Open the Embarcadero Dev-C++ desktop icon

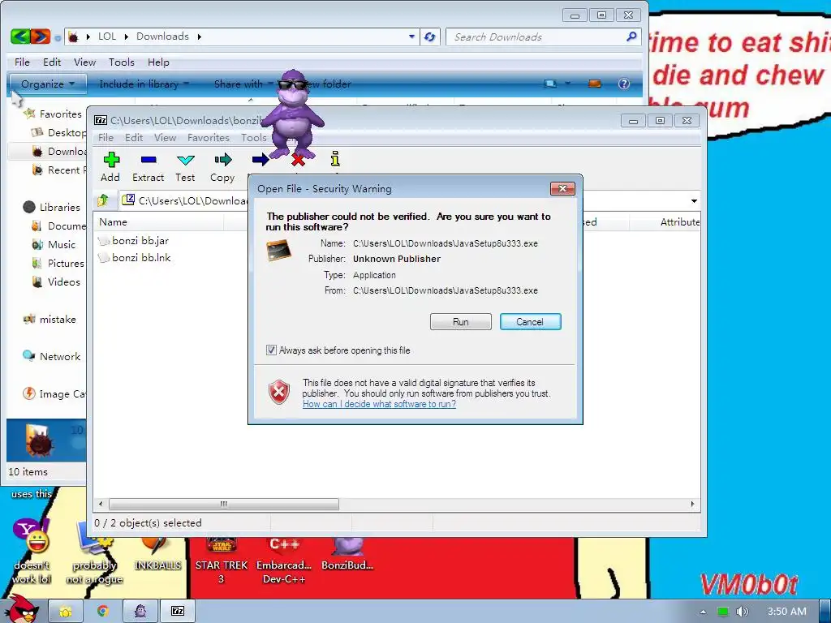click(283, 561)
